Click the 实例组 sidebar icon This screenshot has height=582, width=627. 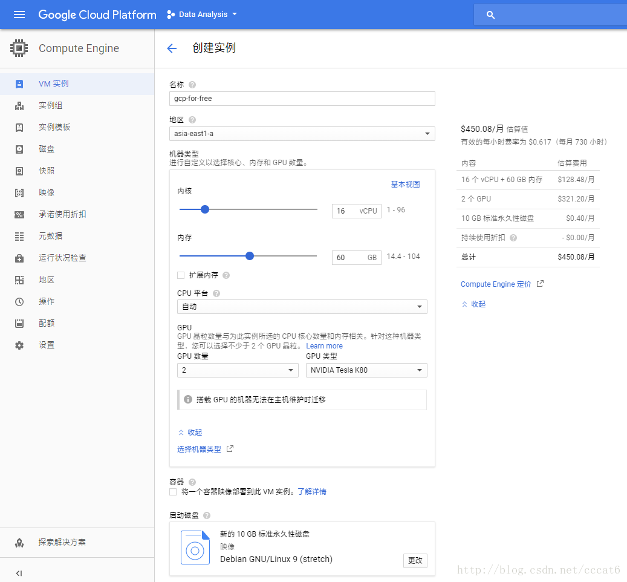coord(19,106)
